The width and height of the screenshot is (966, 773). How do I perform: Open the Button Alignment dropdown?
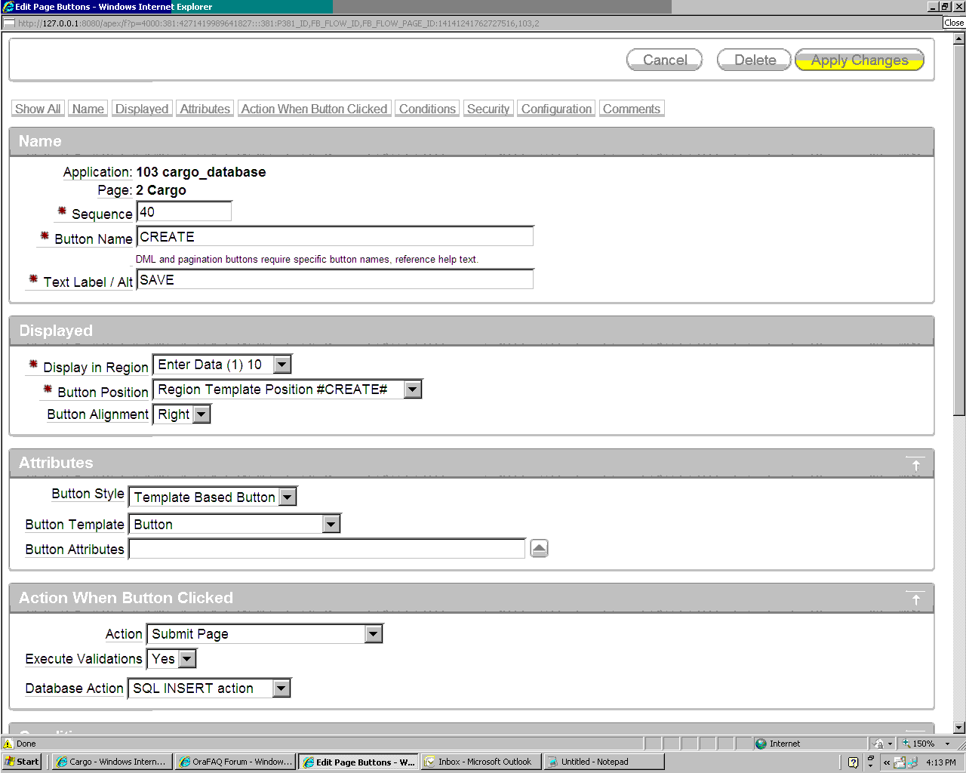(x=201, y=414)
